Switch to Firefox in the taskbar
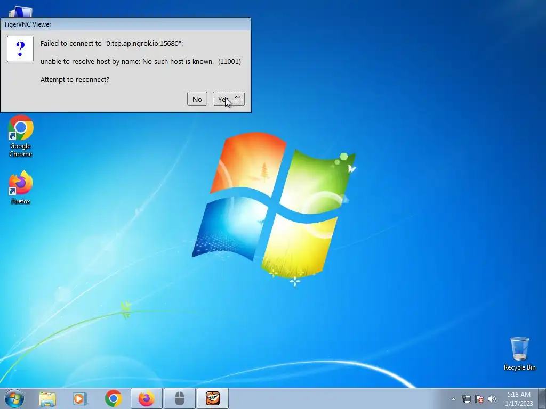This screenshot has width=546, height=409. 146,398
